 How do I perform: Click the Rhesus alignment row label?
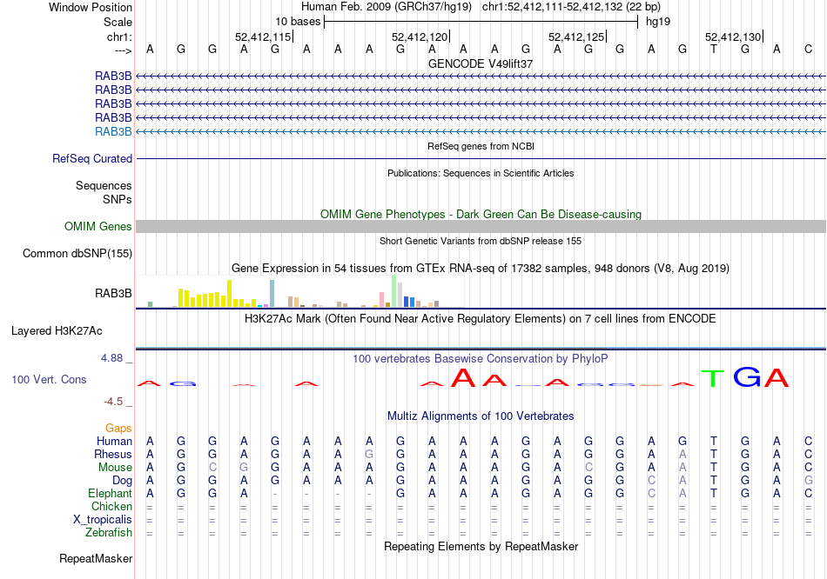[x=113, y=454]
